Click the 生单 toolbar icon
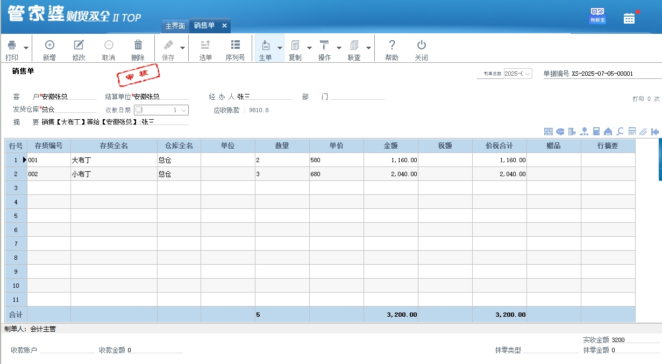Viewport: 662px width, 364px height. [x=266, y=45]
